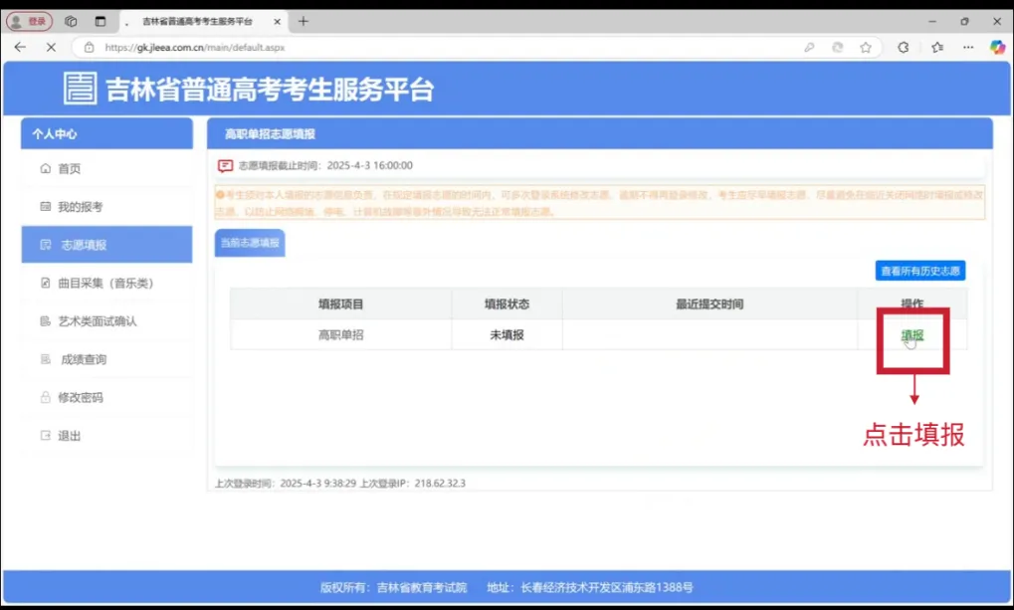Screen dimensions: 1014x610
Task: Open 查看所有历史志愿 button
Action: click(x=919, y=271)
